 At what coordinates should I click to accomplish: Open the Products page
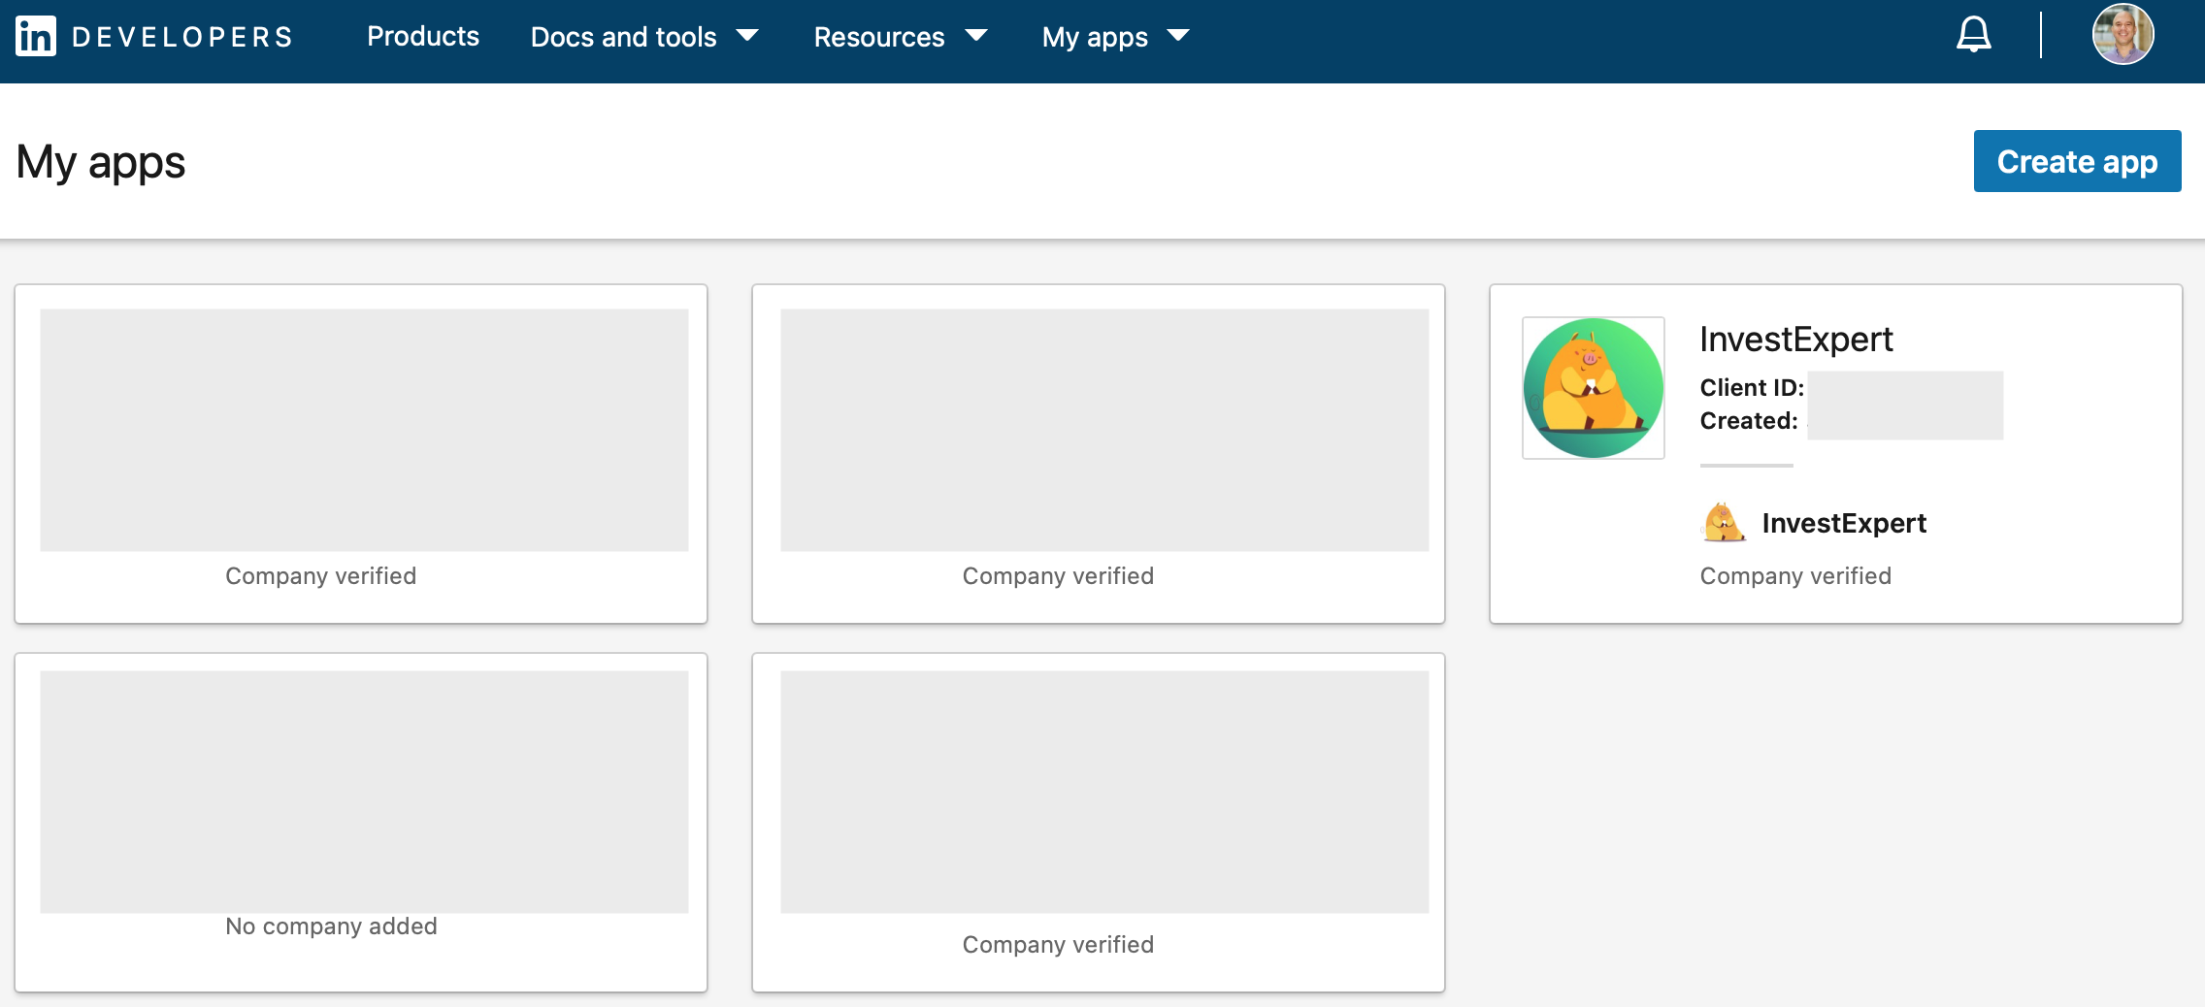(423, 37)
